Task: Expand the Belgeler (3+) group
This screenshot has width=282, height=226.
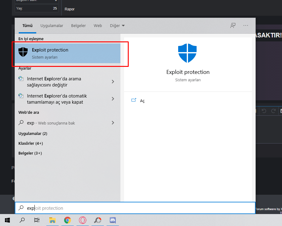Action: [30, 153]
